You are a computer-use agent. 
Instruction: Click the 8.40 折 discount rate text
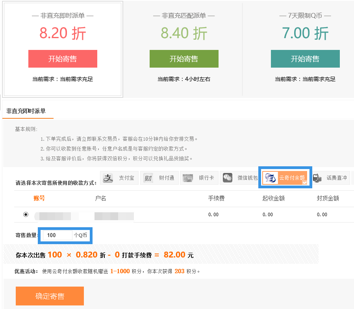click(184, 34)
